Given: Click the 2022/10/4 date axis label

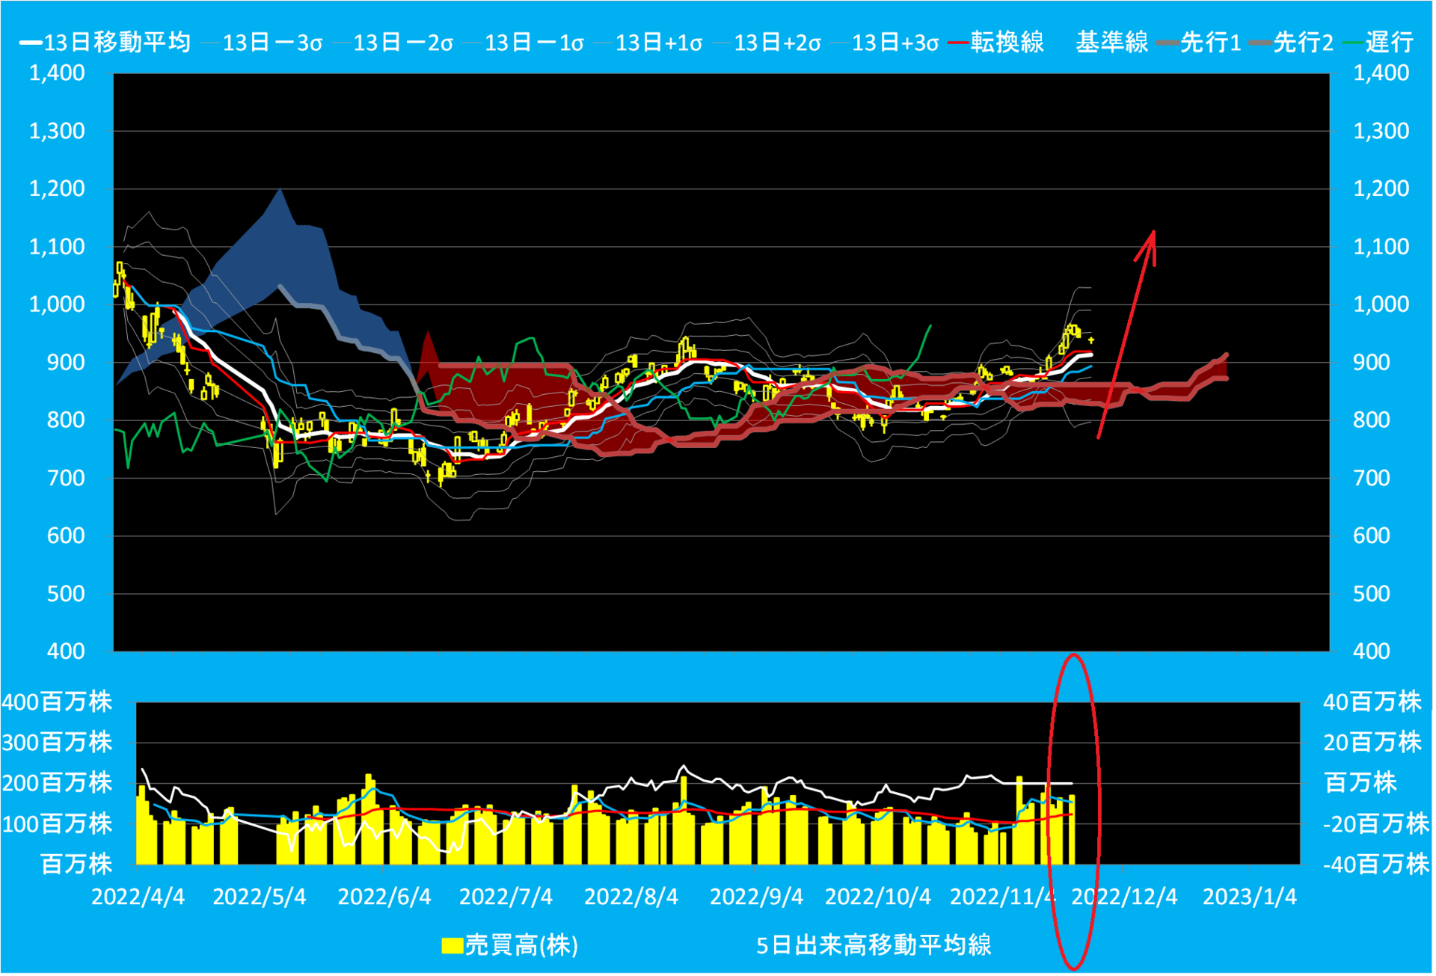Looking at the screenshot, I should click(x=878, y=897).
